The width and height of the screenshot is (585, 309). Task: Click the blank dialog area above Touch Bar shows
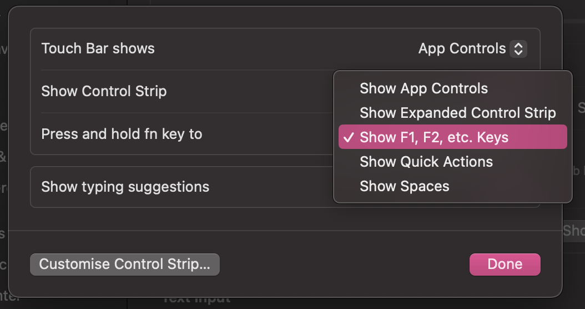[278, 18]
